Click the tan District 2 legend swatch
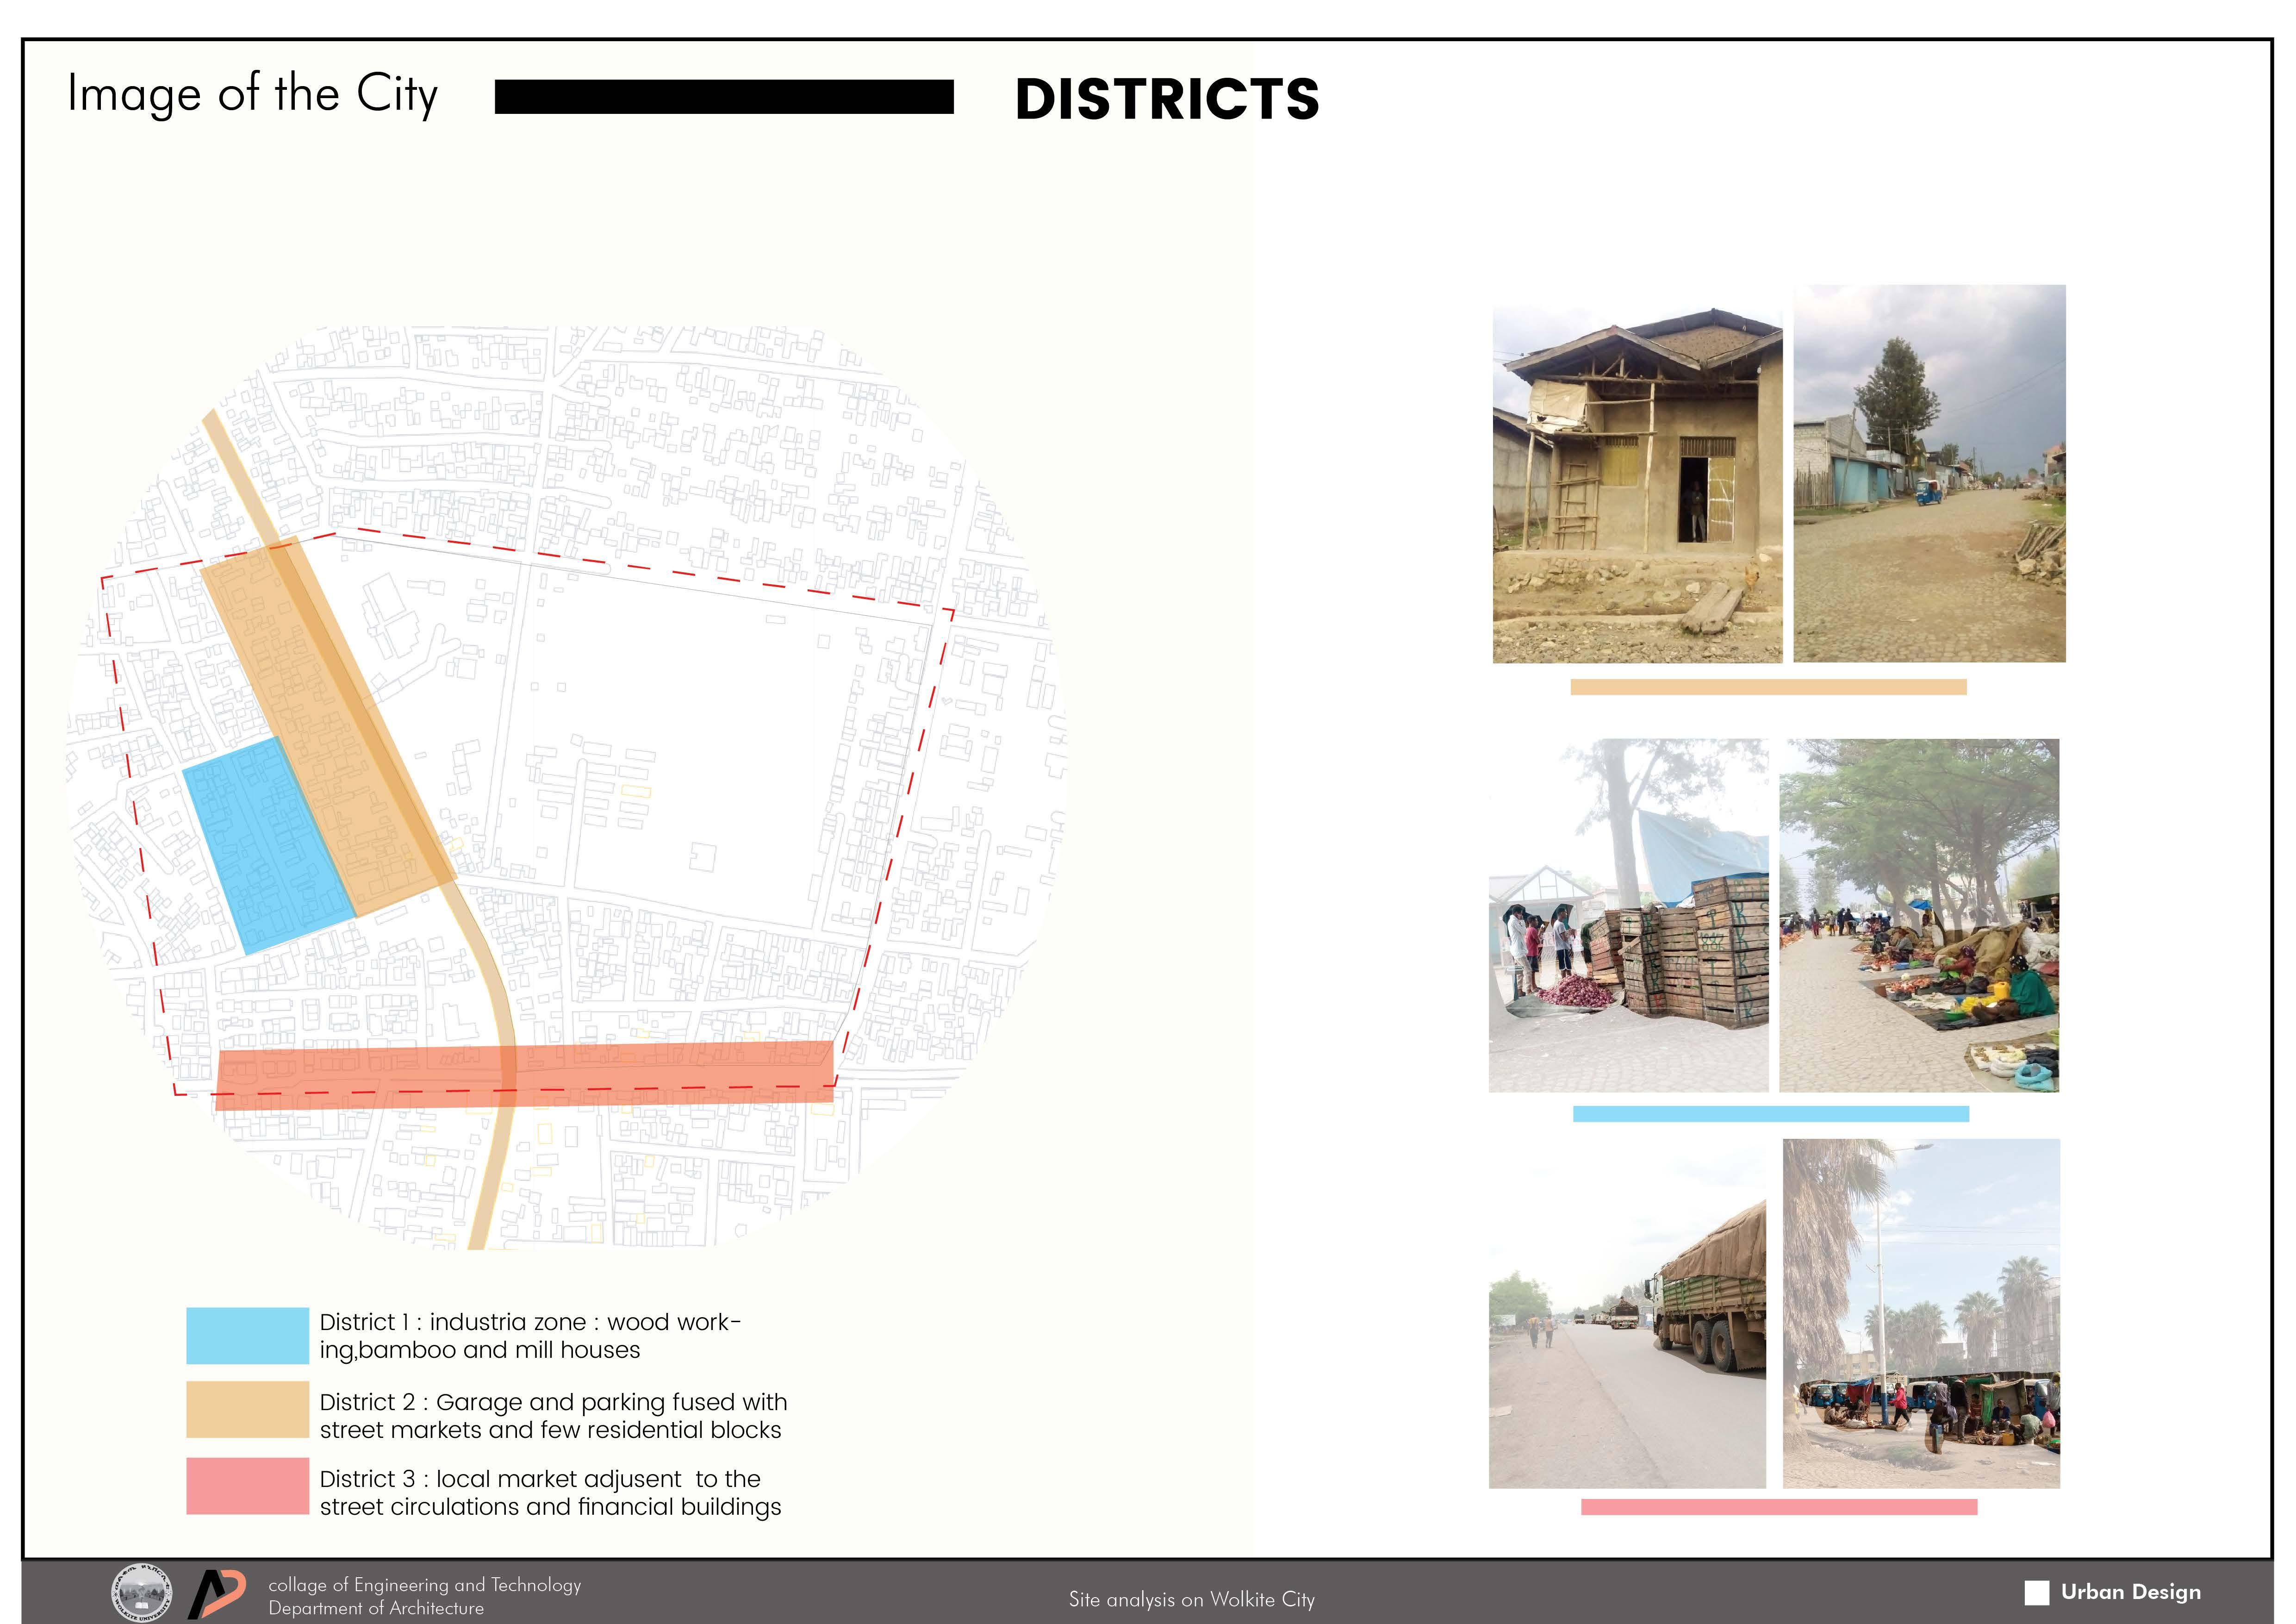 click(247, 1410)
